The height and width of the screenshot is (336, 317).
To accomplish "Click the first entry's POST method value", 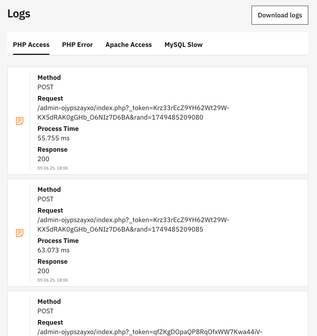I will (x=46, y=87).
